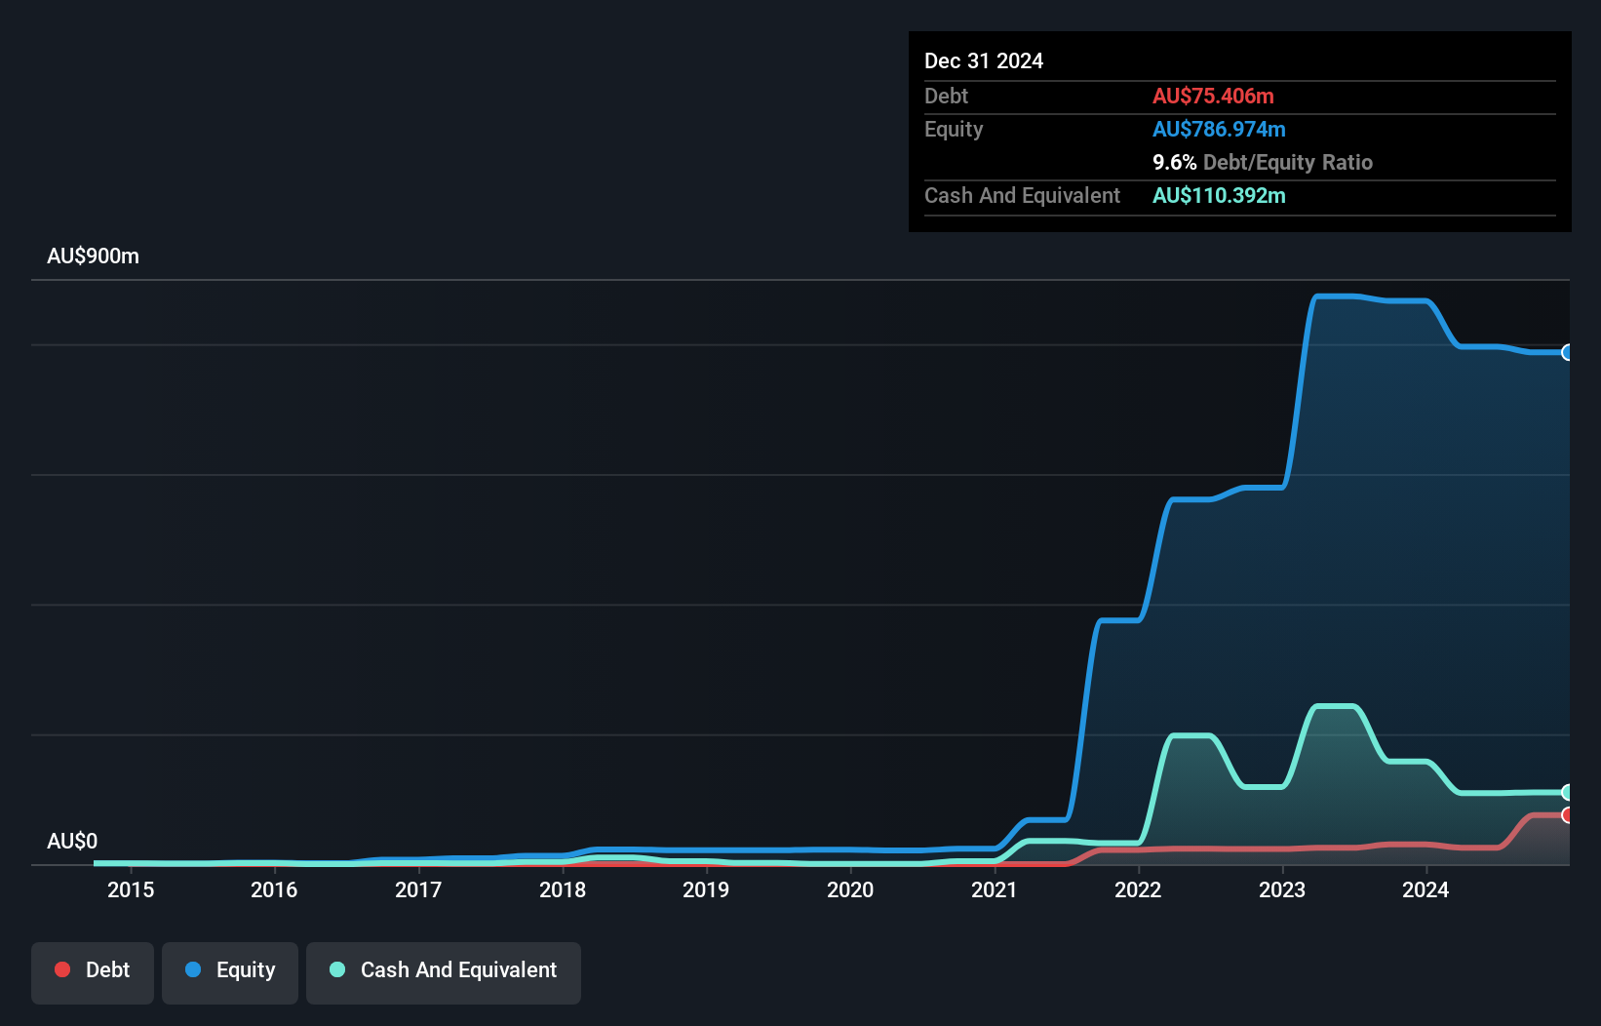Viewport: 1601px width, 1026px height.
Task: Click the 2017 x-axis label
Action: tap(418, 889)
